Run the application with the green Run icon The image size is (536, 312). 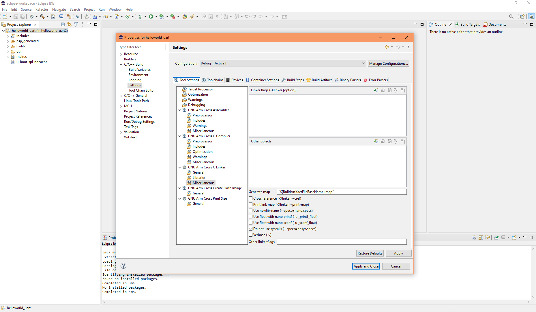pos(151,16)
